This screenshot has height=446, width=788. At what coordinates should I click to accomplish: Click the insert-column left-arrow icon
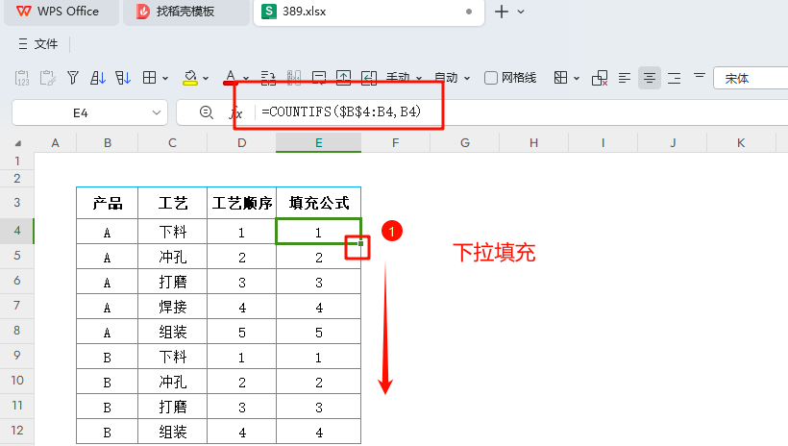[369, 78]
